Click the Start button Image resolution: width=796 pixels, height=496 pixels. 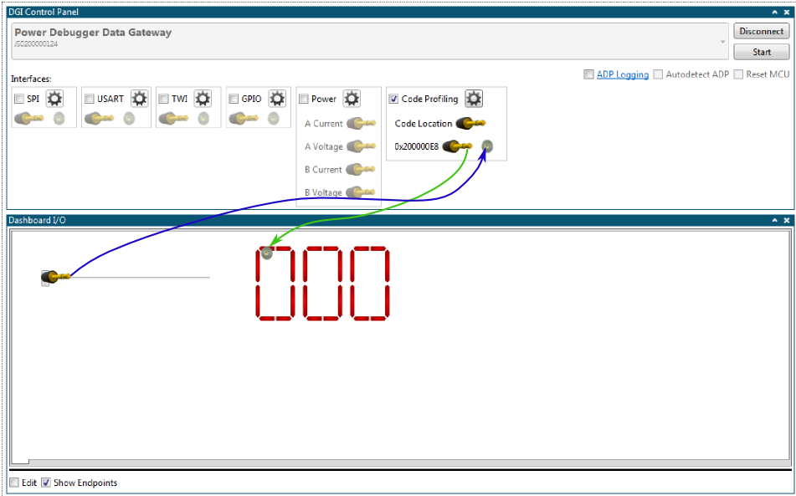[762, 52]
